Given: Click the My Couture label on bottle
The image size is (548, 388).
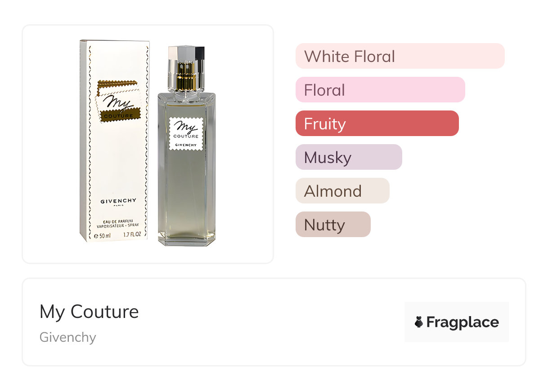Looking at the screenshot, I should (186, 134).
